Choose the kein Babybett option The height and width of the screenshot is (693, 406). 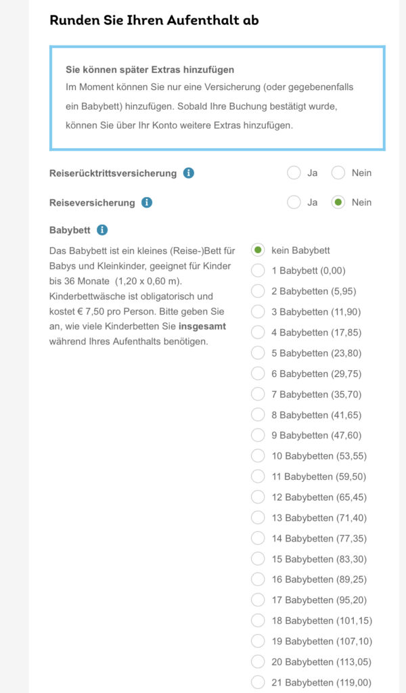click(258, 250)
